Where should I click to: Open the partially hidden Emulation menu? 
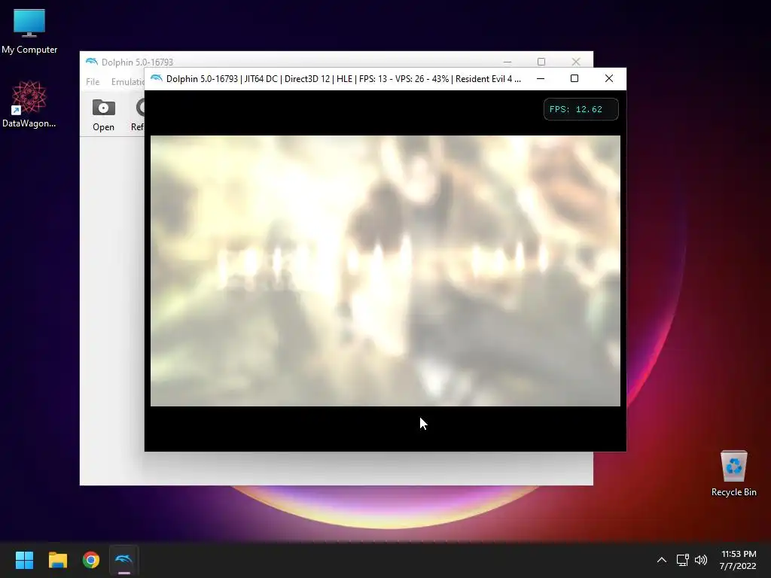pyautogui.click(x=127, y=81)
